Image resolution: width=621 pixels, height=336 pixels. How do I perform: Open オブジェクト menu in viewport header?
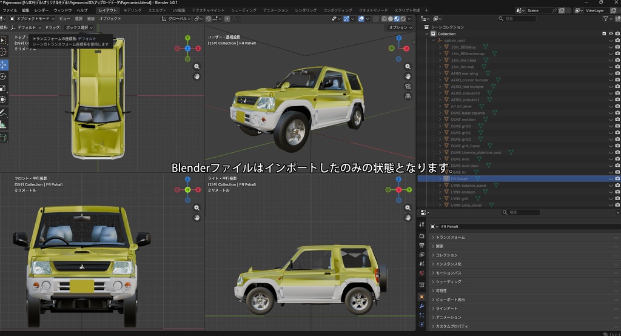110,19
